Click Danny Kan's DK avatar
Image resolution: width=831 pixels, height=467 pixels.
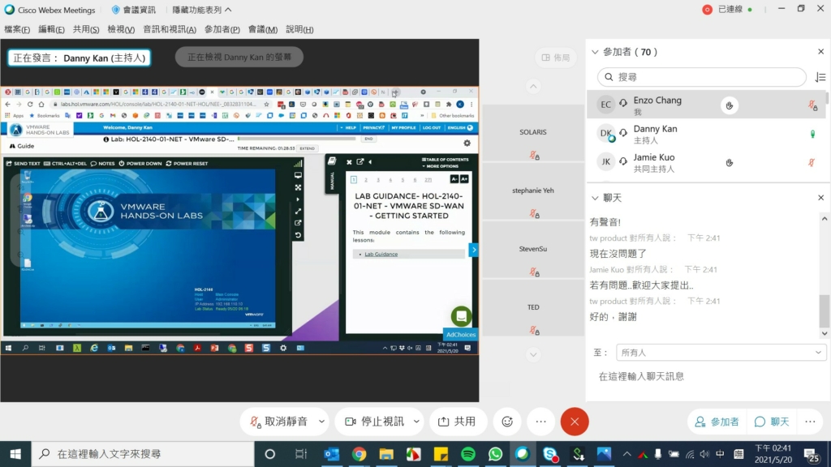[x=605, y=134]
